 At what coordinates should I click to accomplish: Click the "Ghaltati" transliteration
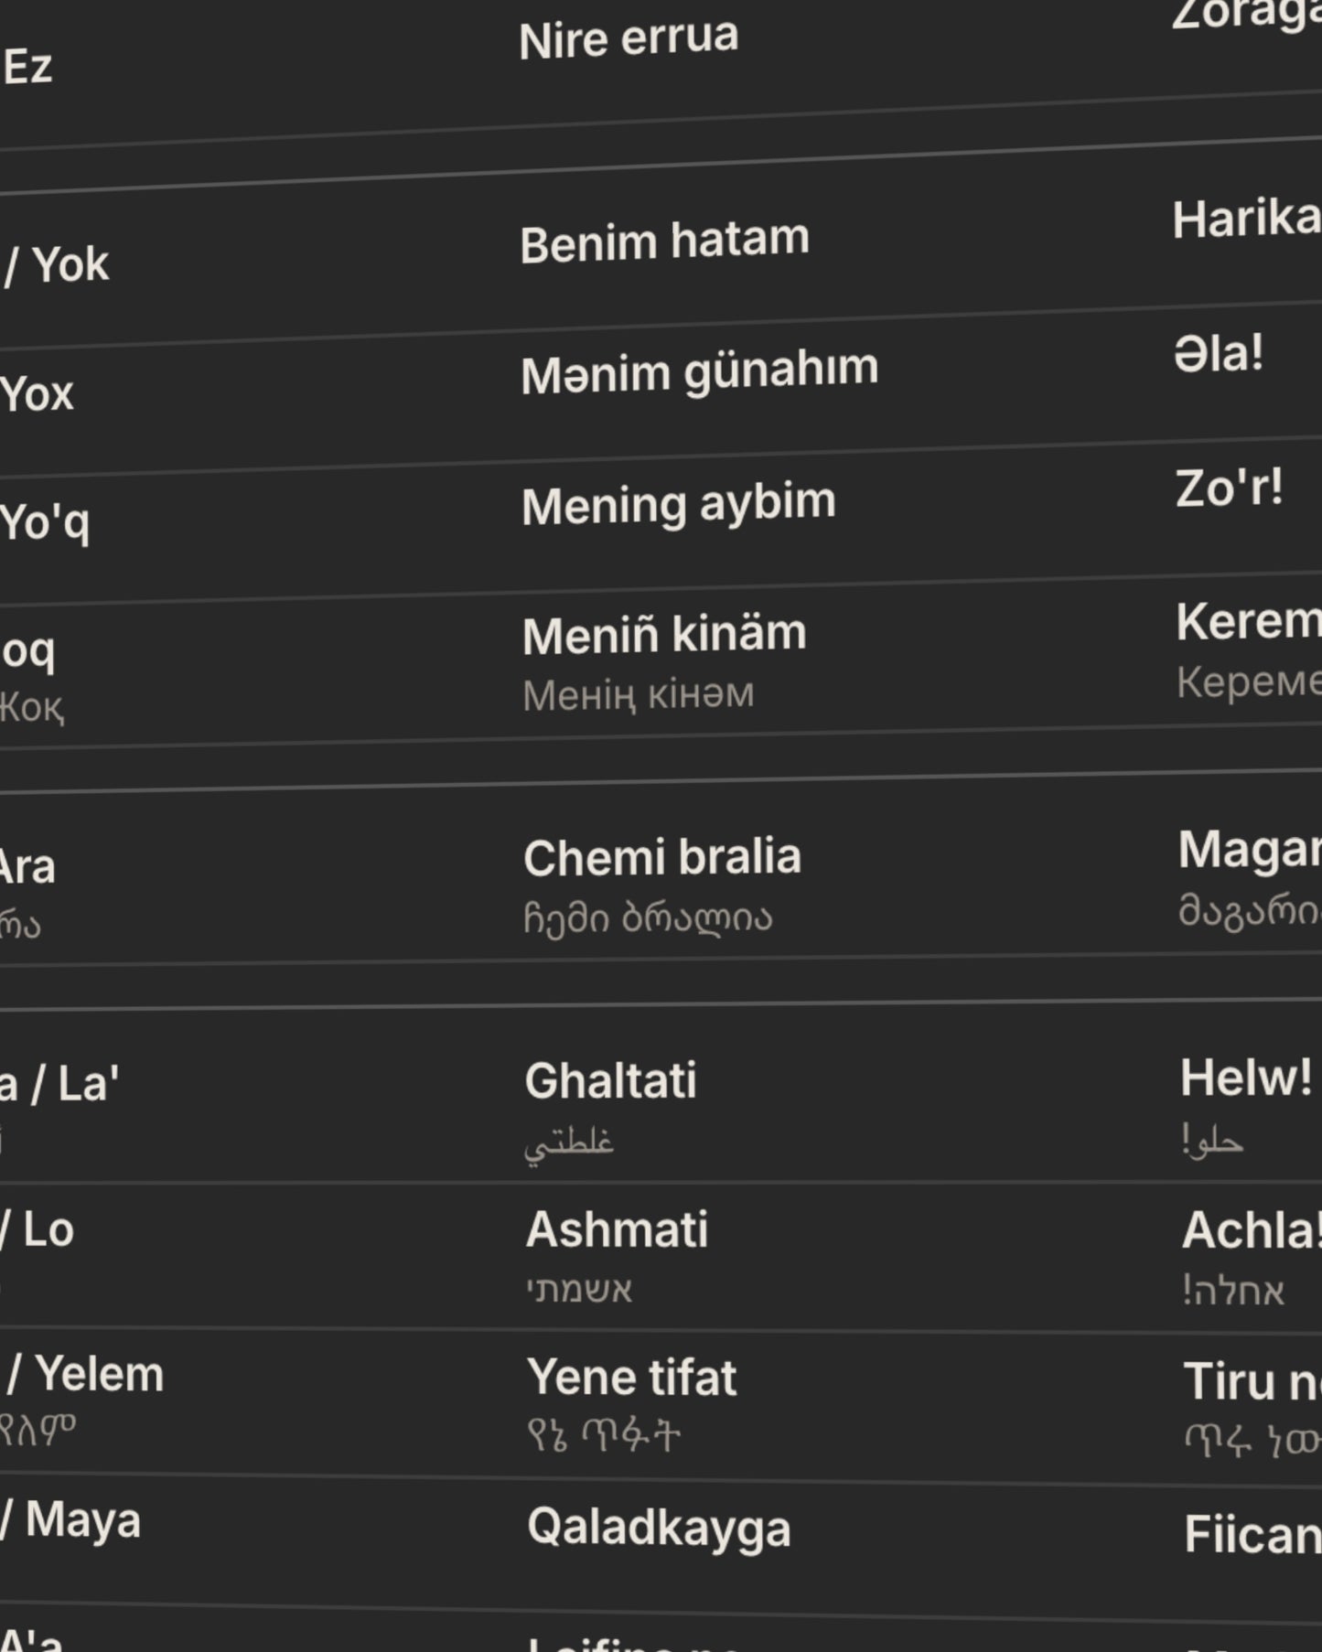coord(611,1080)
